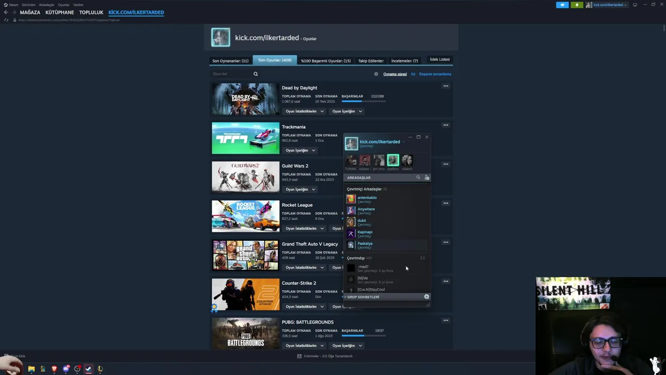Expand Dead by Daylight Oyun İçeriğim dropdown
The image size is (666, 375).
pyautogui.click(x=347, y=111)
